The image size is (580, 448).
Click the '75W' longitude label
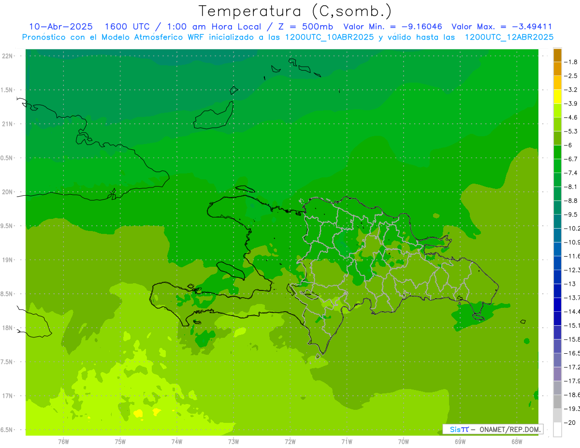pyautogui.click(x=120, y=442)
